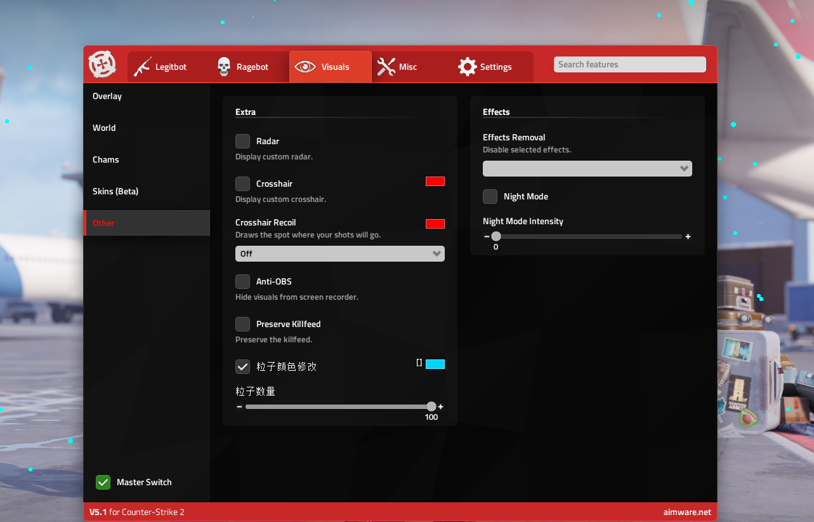814x522 pixels.
Task: Click the aimware crosshair logo icon
Action: pos(102,64)
